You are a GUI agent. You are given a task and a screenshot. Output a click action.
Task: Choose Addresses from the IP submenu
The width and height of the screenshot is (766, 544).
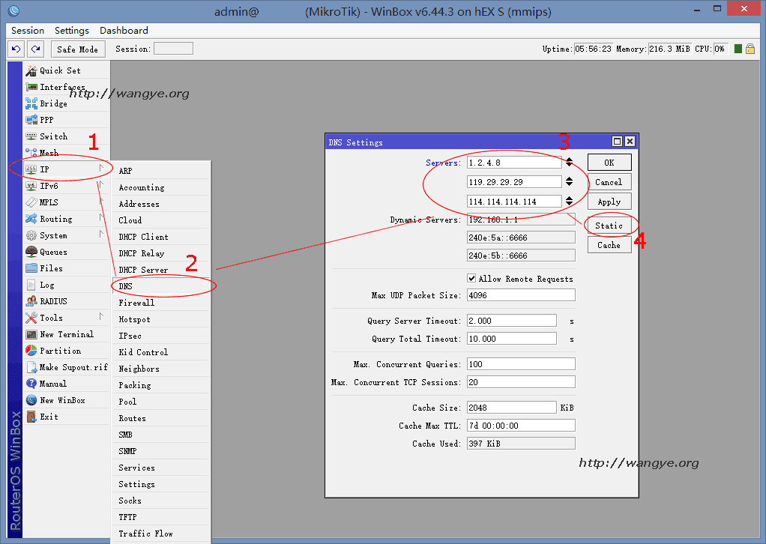(x=161, y=204)
